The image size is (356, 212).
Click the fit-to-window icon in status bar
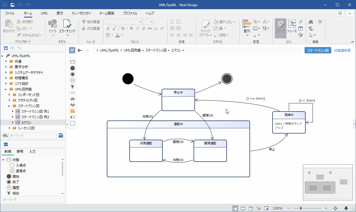(x=335, y=208)
